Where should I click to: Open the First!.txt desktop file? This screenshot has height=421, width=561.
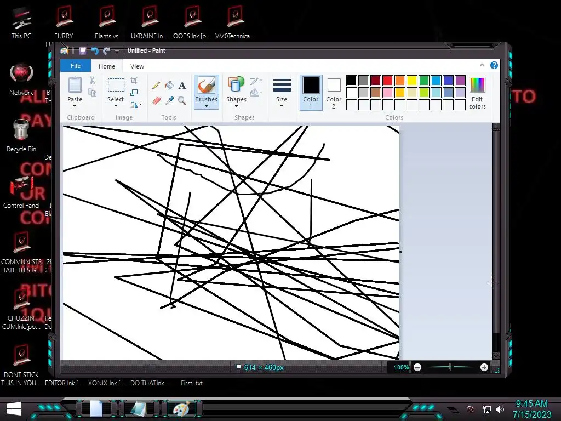click(x=191, y=383)
